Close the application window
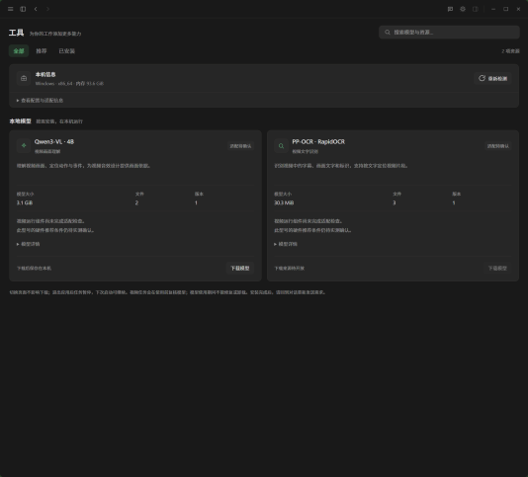The height and width of the screenshot is (477, 528). point(518,9)
